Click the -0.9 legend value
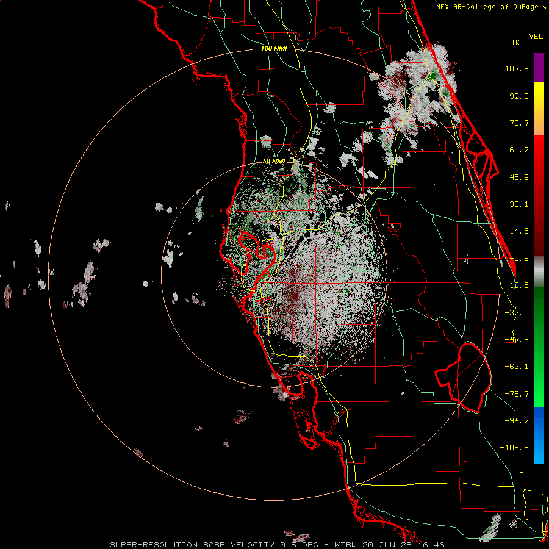Image resolution: width=549 pixels, height=549 pixels. 519,259
